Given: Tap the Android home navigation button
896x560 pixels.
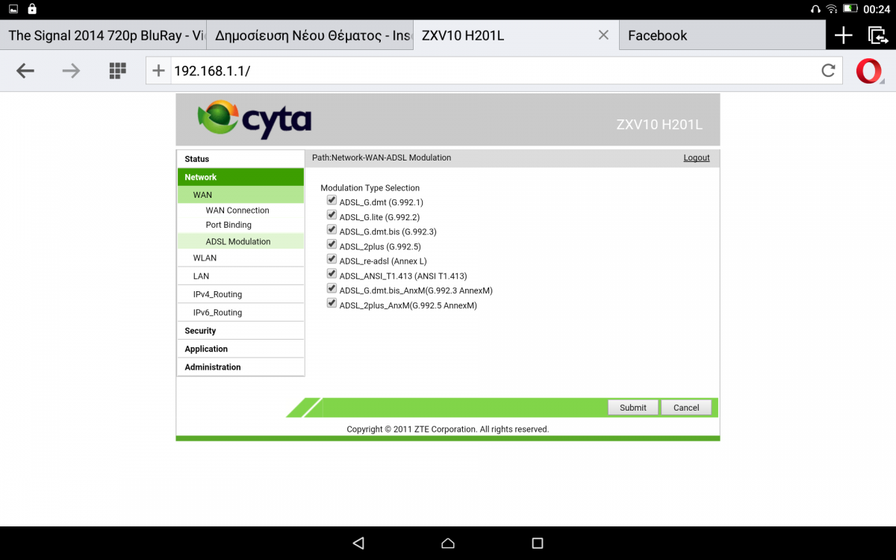Looking at the screenshot, I should click(448, 543).
